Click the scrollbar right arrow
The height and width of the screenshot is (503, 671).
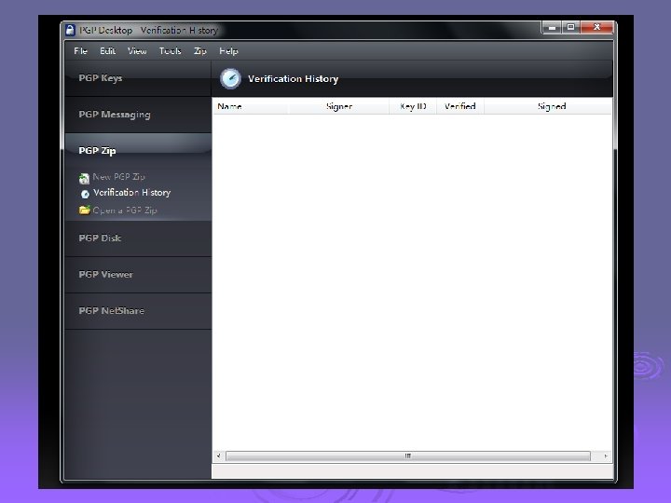(x=606, y=455)
